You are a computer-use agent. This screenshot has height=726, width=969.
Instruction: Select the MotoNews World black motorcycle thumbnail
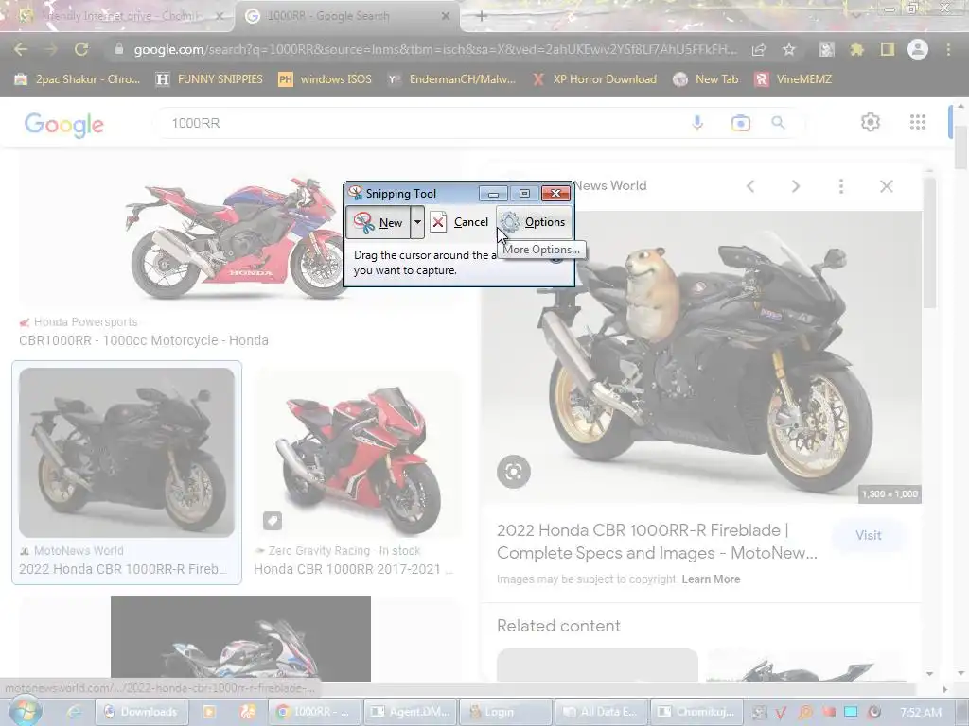127,453
